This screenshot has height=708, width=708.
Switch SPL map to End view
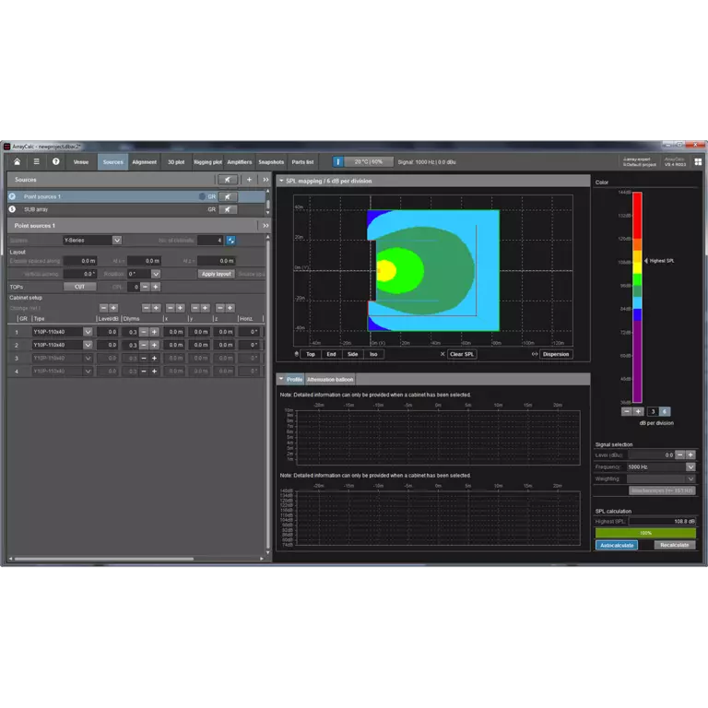point(332,354)
